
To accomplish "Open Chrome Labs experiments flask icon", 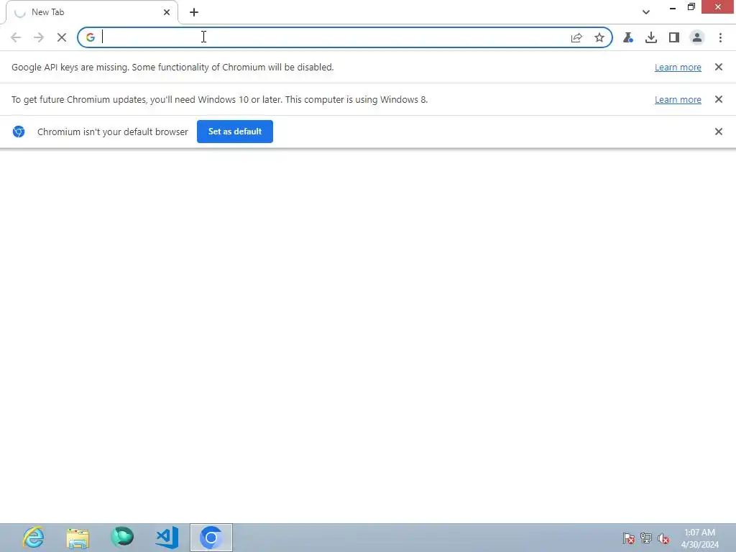I will click(628, 37).
